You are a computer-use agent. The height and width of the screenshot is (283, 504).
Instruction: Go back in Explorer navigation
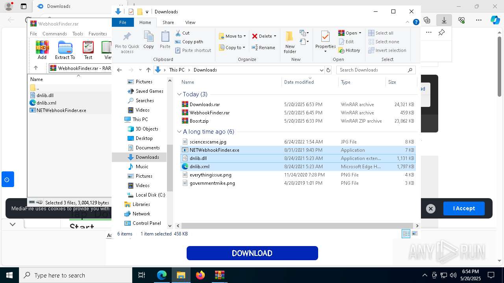coord(119,70)
